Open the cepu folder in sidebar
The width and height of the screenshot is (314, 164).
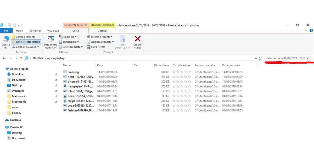pos(15,107)
